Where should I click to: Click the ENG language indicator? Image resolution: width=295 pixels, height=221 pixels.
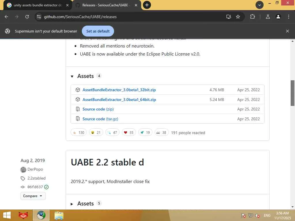click(x=267, y=216)
